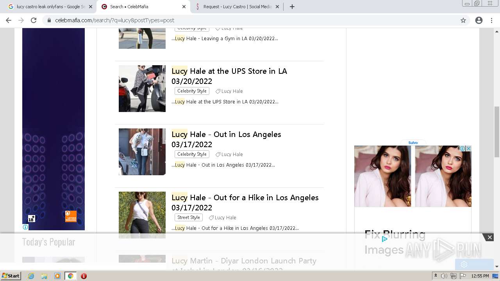The height and width of the screenshot is (281, 500).
Task: Reload the CelebMafia page
Action: click(x=34, y=20)
